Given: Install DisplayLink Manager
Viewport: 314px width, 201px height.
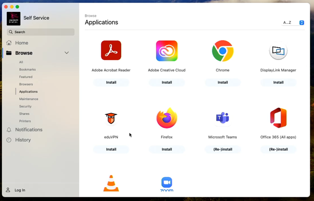Looking at the screenshot, I should pos(278,82).
